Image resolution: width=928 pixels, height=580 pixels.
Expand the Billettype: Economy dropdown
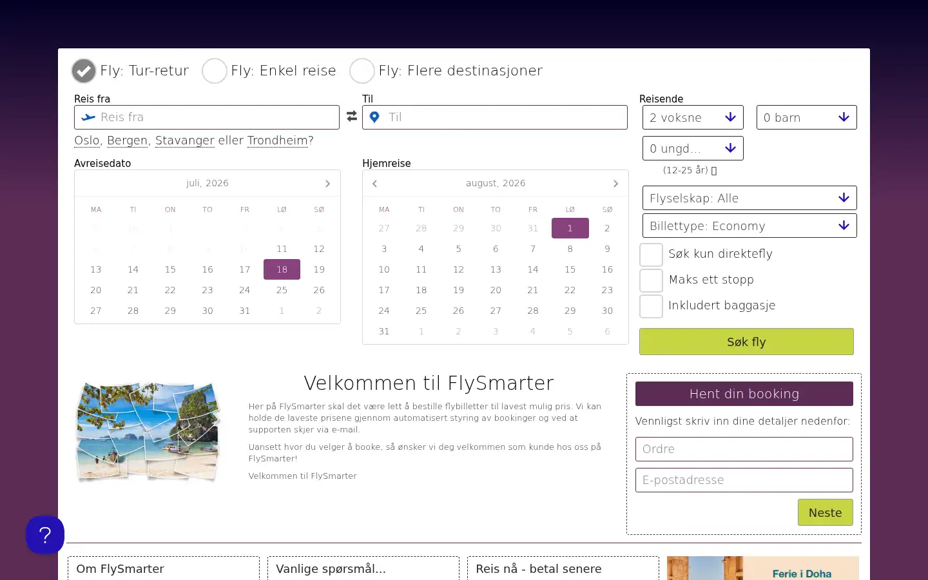click(x=749, y=226)
